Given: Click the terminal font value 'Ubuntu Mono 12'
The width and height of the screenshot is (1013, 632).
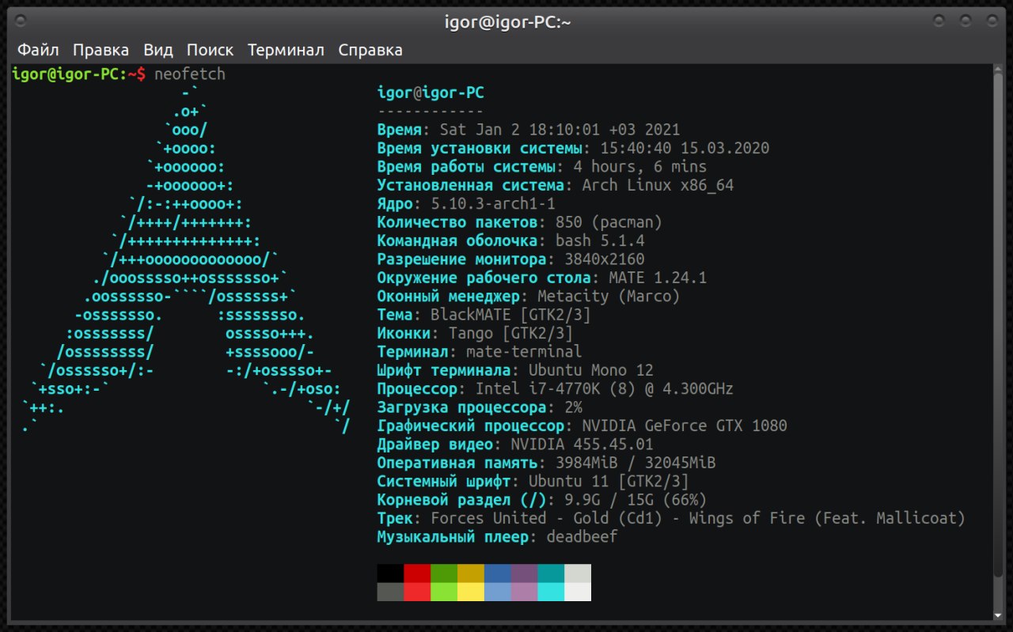Looking at the screenshot, I should point(591,370).
